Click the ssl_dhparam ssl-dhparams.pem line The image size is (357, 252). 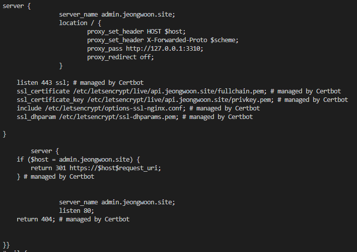click(135, 117)
